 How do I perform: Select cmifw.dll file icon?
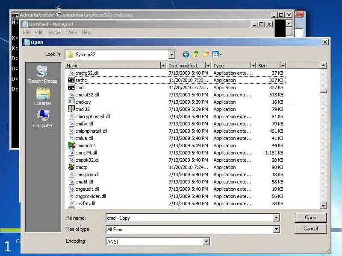(71, 123)
